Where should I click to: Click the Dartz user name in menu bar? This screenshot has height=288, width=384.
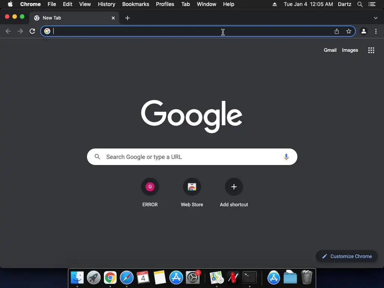(345, 4)
